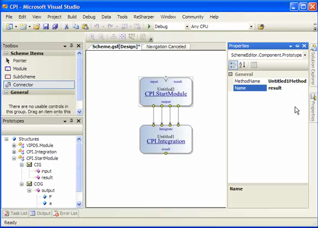The height and width of the screenshot is (228, 318).
Task: Click the CPI.Integration link in diagram
Action: click(166, 141)
